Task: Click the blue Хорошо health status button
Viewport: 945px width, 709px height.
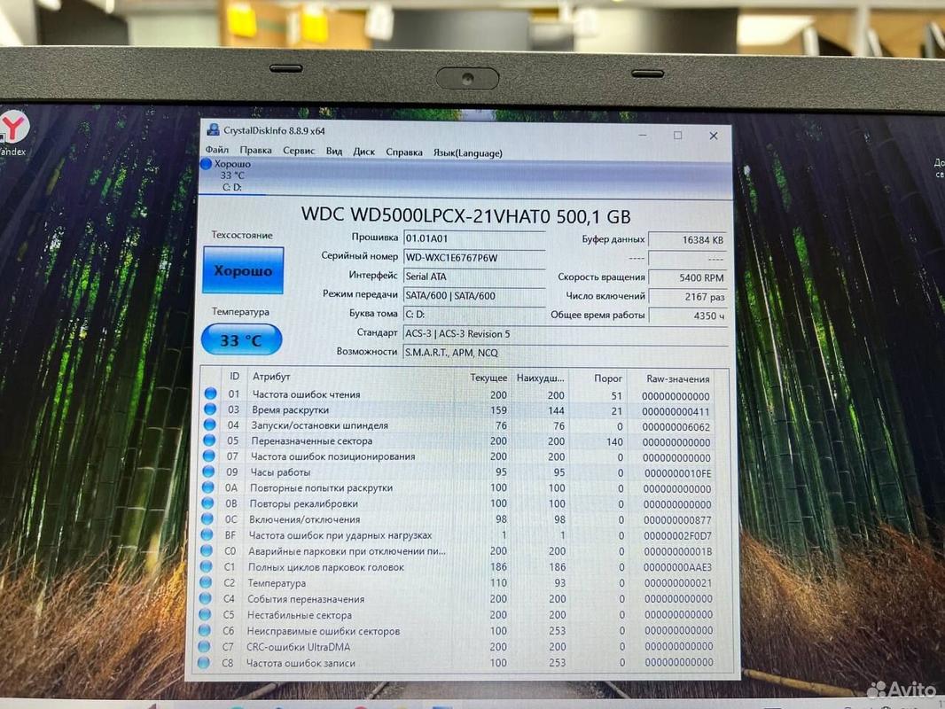Action: 243,270
